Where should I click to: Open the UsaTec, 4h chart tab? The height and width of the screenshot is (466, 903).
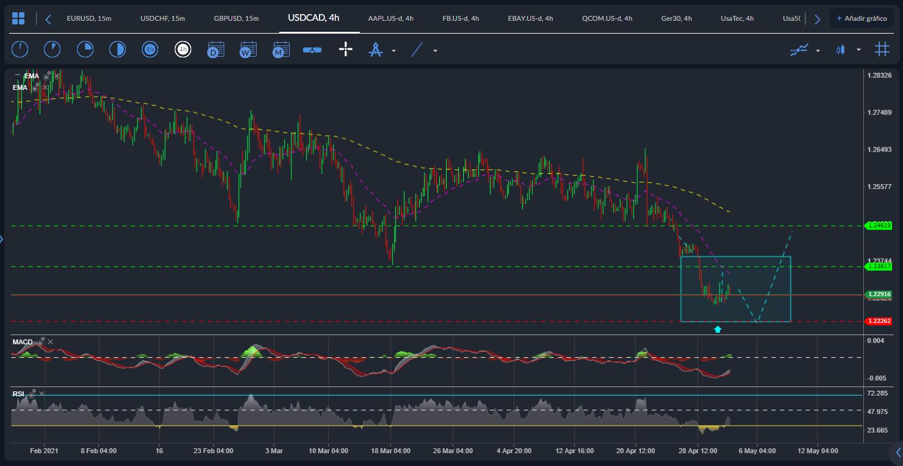click(737, 18)
